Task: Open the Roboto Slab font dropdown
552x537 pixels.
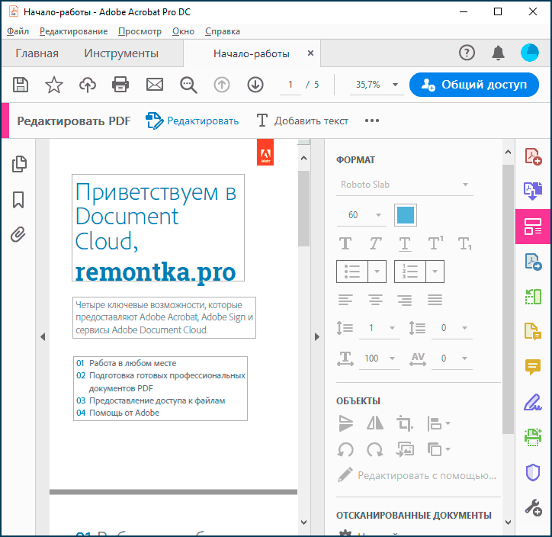Action: (x=405, y=185)
